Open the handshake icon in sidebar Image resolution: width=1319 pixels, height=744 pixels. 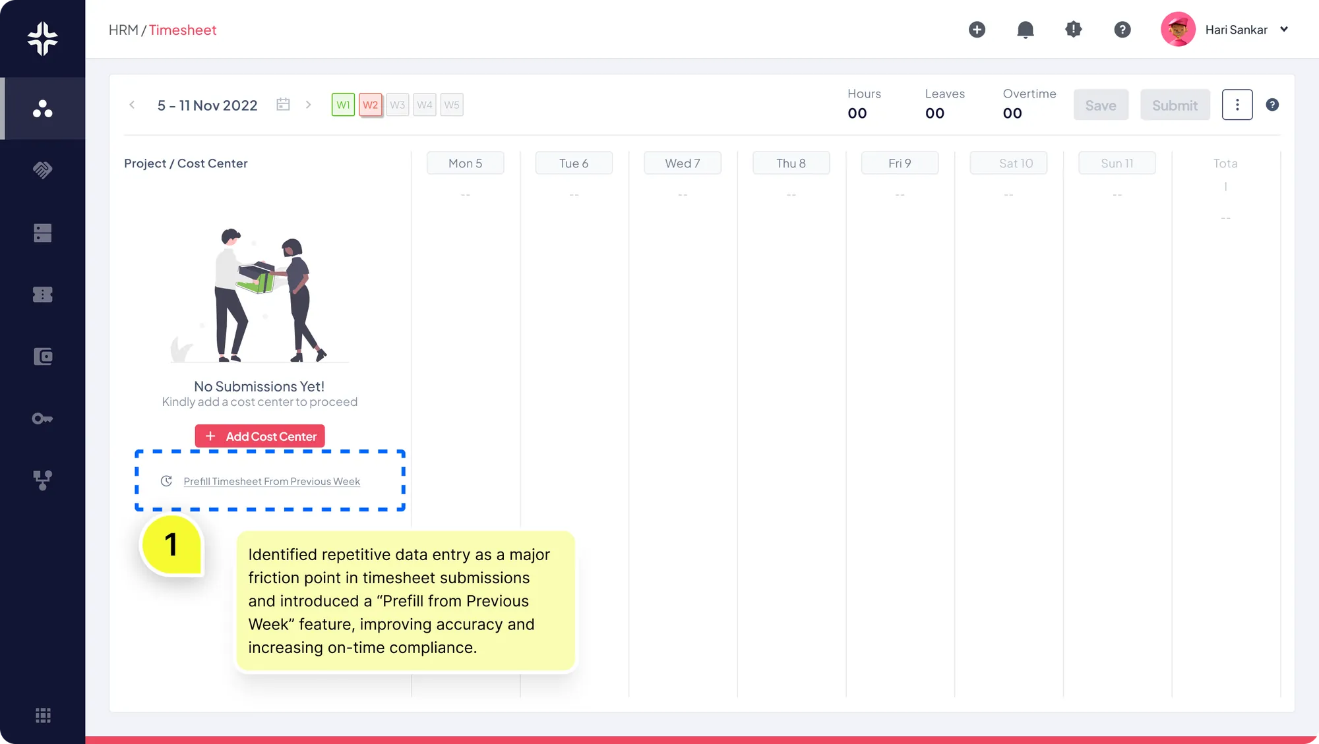[43, 170]
